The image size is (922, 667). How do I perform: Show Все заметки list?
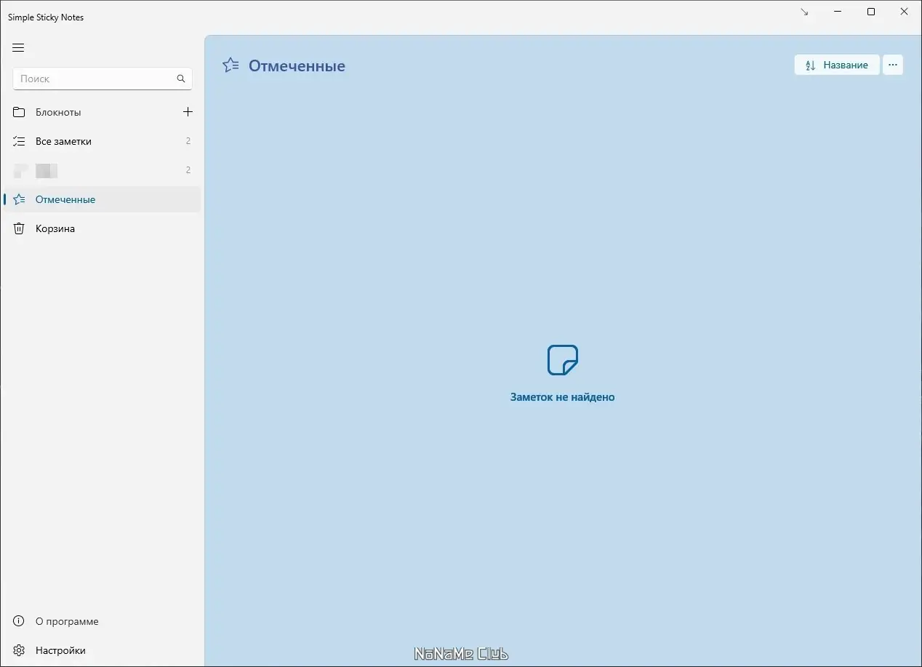click(x=103, y=141)
